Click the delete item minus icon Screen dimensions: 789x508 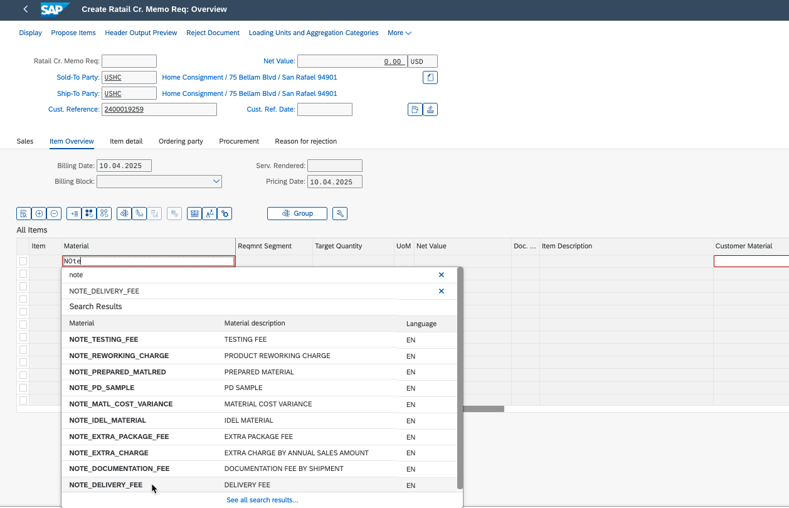pyautogui.click(x=54, y=214)
